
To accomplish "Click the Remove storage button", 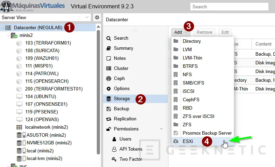I will pos(204,32).
